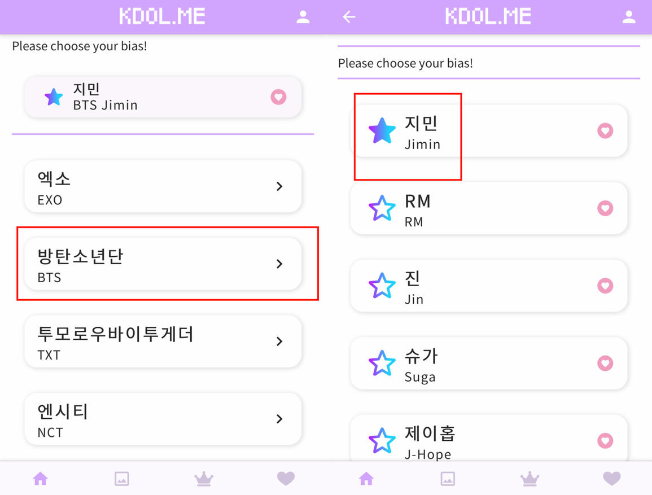Tap the back arrow in the header
The width and height of the screenshot is (652, 495).
coord(349,17)
